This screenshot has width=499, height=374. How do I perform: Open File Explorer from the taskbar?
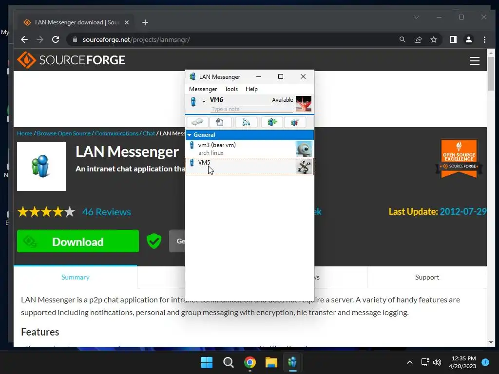pos(271,362)
